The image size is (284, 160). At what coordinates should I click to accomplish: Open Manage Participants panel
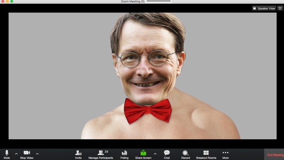(x=101, y=154)
